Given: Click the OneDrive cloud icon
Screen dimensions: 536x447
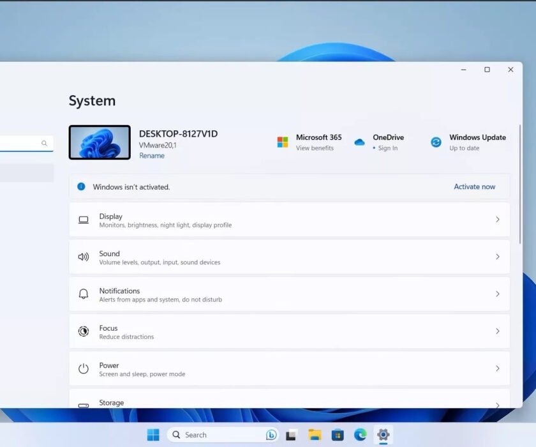Looking at the screenshot, I should click(x=360, y=142).
